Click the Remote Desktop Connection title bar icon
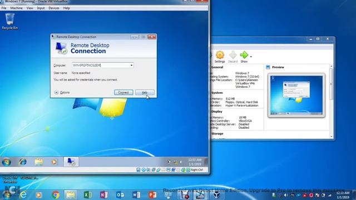 click(x=53, y=37)
